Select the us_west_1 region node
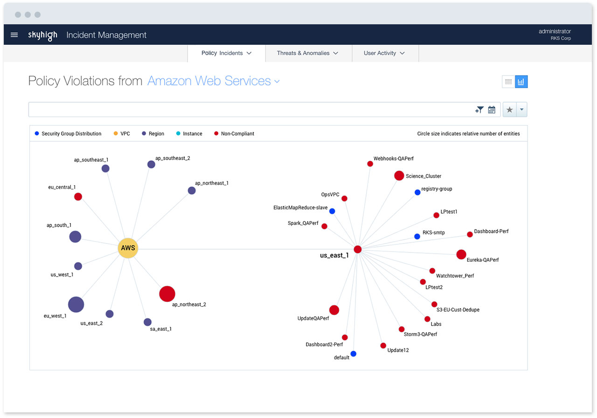This screenshot has height=418, width=597. click(x=78, y=266)
